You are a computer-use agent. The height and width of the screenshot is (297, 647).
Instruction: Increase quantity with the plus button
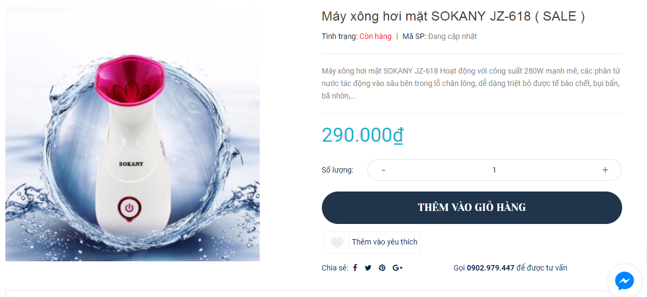pos(605,170)
